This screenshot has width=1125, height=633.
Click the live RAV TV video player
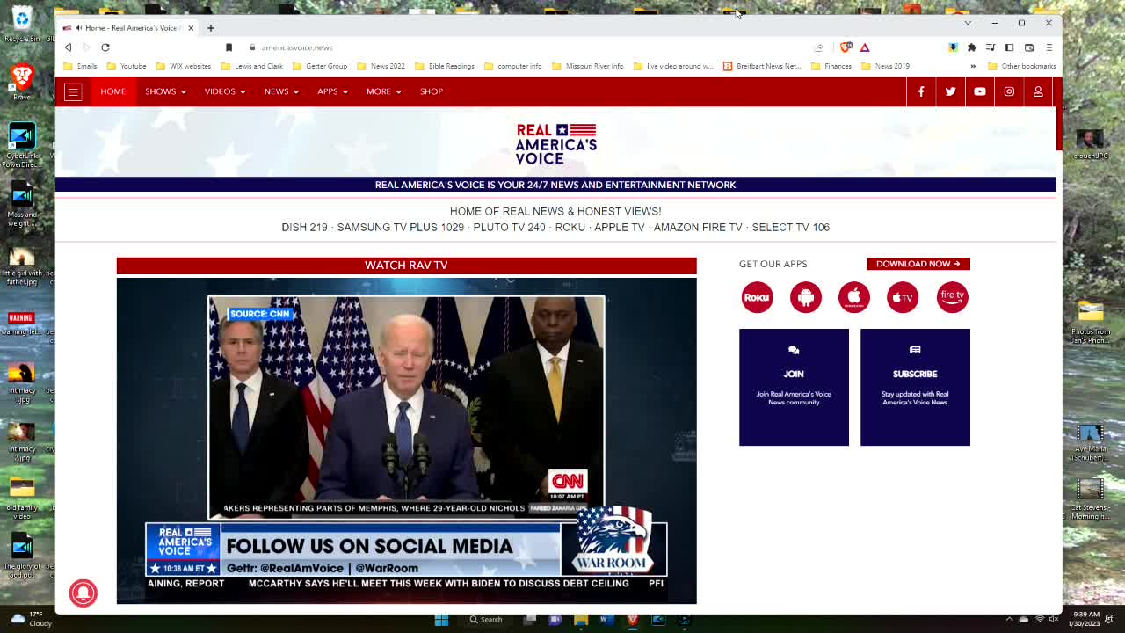pos(406,440)
